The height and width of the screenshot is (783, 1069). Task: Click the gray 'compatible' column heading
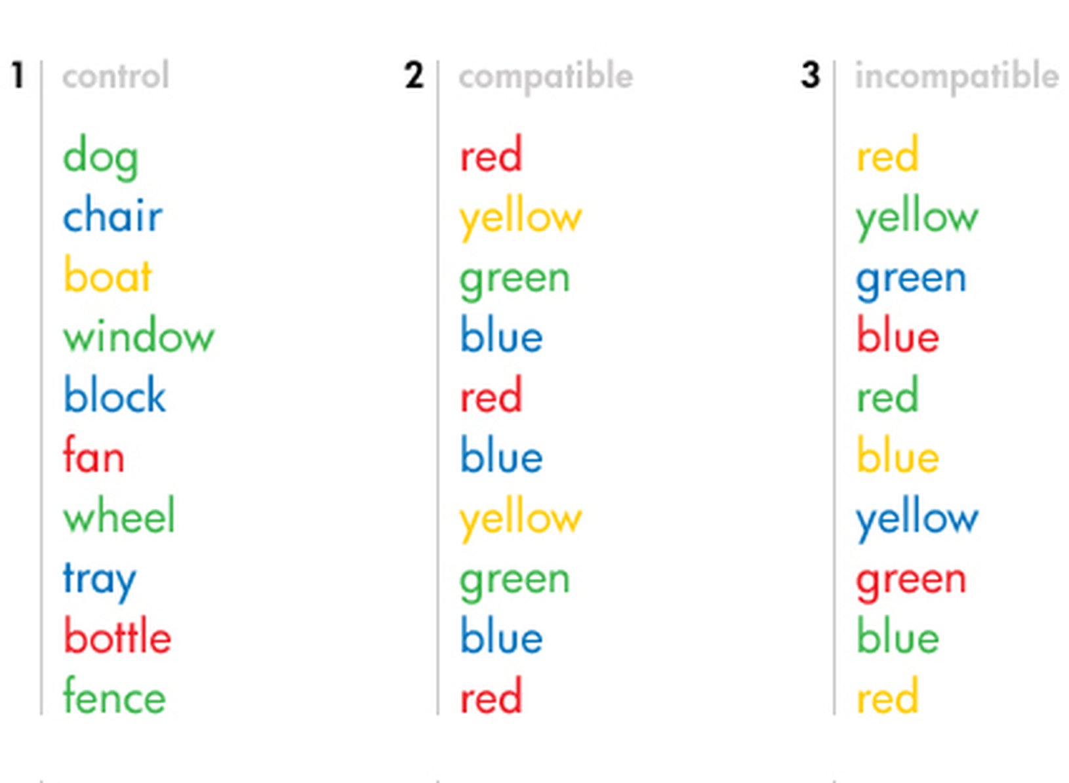pos(546,77)
